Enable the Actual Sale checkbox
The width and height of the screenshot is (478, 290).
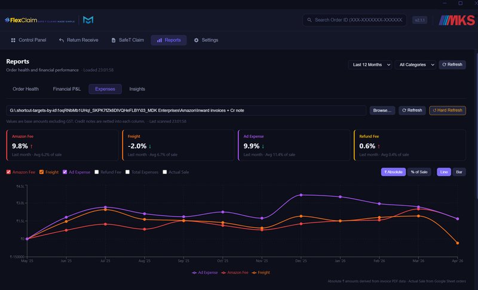pos(165,172)
